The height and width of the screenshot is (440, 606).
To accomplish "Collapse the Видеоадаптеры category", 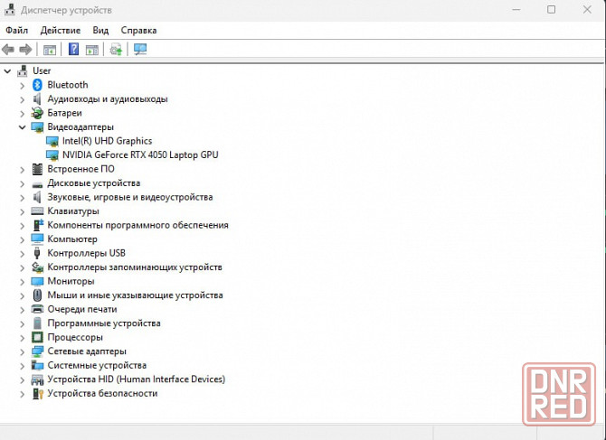I will tap(23, 127).
